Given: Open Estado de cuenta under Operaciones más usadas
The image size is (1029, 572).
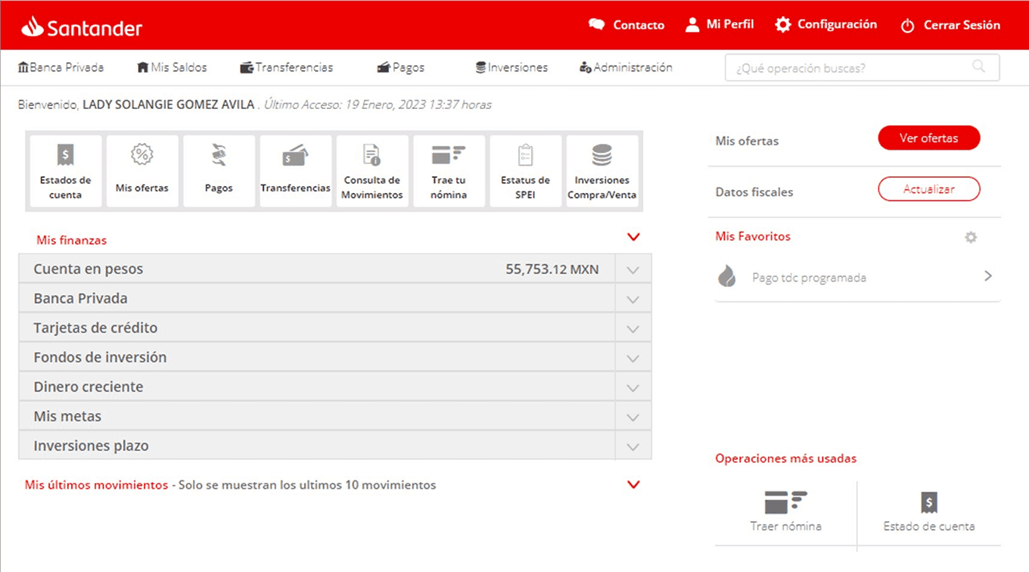Looking at the screenshot, I should tap(929, 511).
